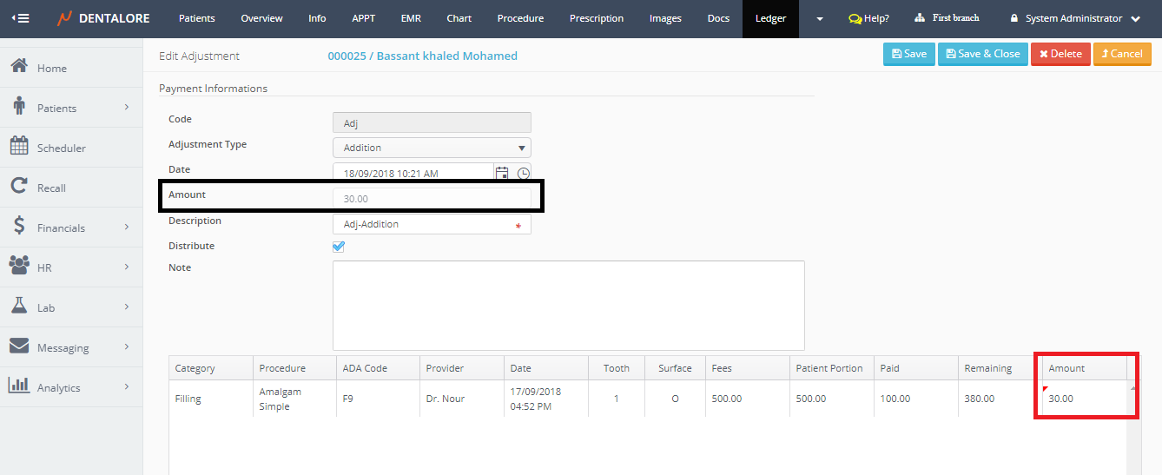Image resolution: width=1162 pixels, height=475 pixels.
Task: Open the EMR tab
Action: pyautogui.click(x=411, y=18)
